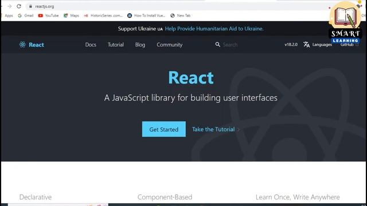The height and width of the screenshot is (206, 367).
Task: Open the New Tab bookmark
Action: (181, 15)
